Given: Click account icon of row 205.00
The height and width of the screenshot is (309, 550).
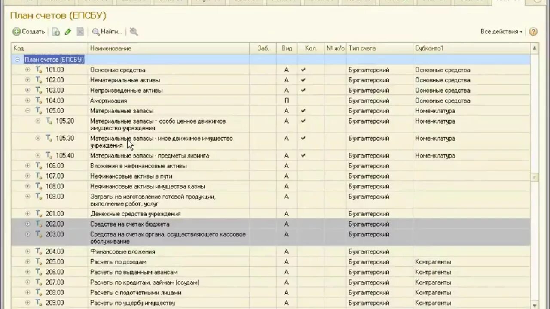Looking at the screenshot, I should tap(39, 262).
